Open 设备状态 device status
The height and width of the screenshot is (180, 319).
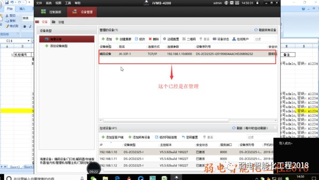click(221, 39)
